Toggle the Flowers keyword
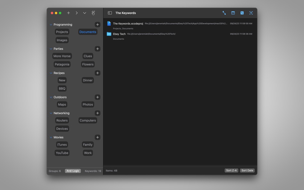The image size is (304, 190). 88,64
